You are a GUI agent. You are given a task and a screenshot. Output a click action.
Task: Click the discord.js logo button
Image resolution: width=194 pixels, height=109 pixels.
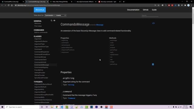coord(40,10)
